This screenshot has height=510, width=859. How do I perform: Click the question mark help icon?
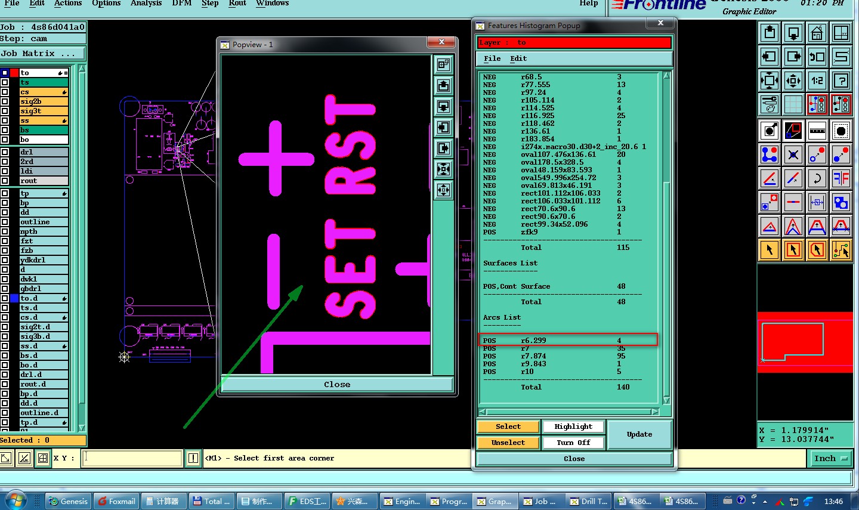(x=841, y=80)
